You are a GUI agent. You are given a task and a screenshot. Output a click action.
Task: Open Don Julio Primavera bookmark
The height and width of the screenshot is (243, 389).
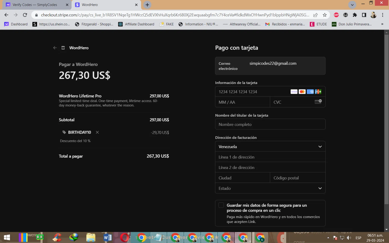(x=352, y=24)
